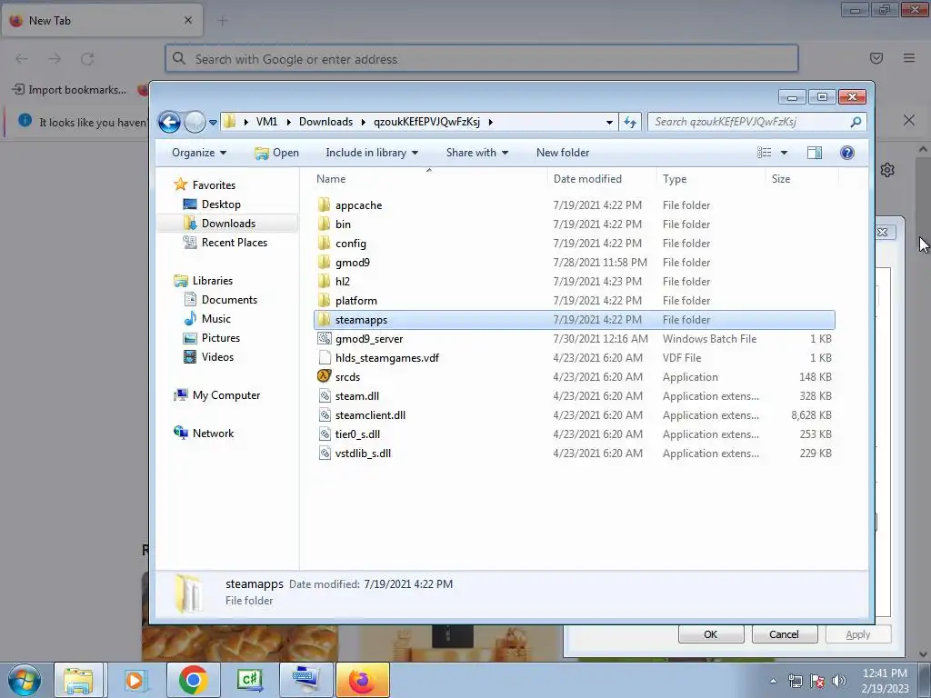Select Recent Places in navigation pane
Viewport: 931px width, 698px height.
(234, 242)
